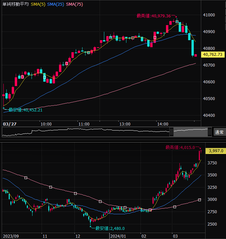Click the 単純移動平均 legend title
The image size is (226, 239).
(x=15, y=4)
